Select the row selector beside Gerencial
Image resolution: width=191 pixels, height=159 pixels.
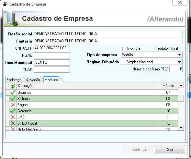[x=7, y=111]
